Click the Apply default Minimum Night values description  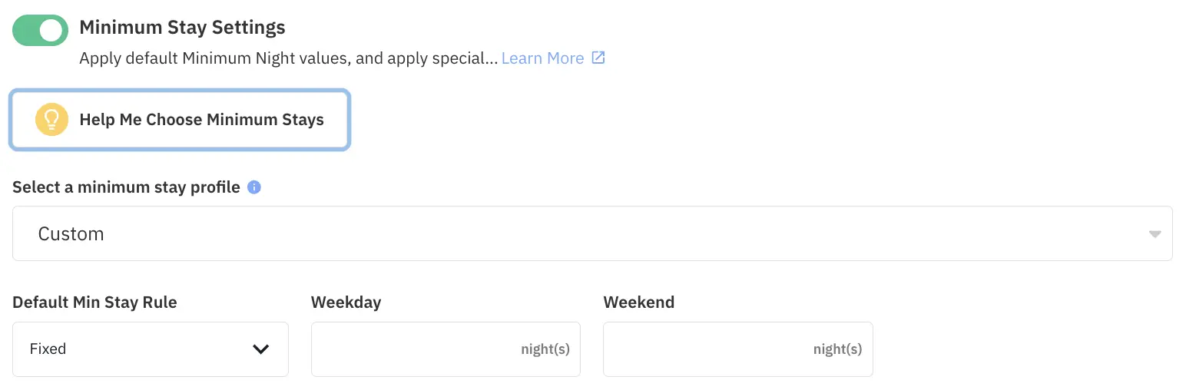click(288, 58)
